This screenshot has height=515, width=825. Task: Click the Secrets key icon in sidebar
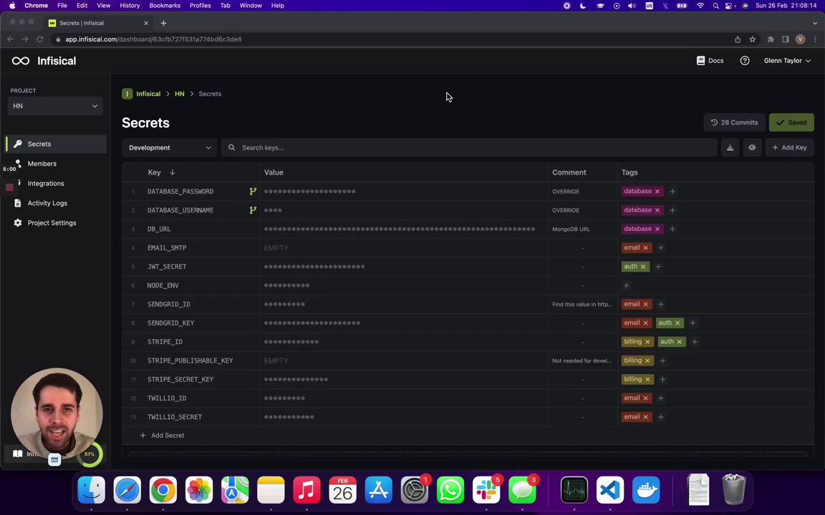point(18,144)
